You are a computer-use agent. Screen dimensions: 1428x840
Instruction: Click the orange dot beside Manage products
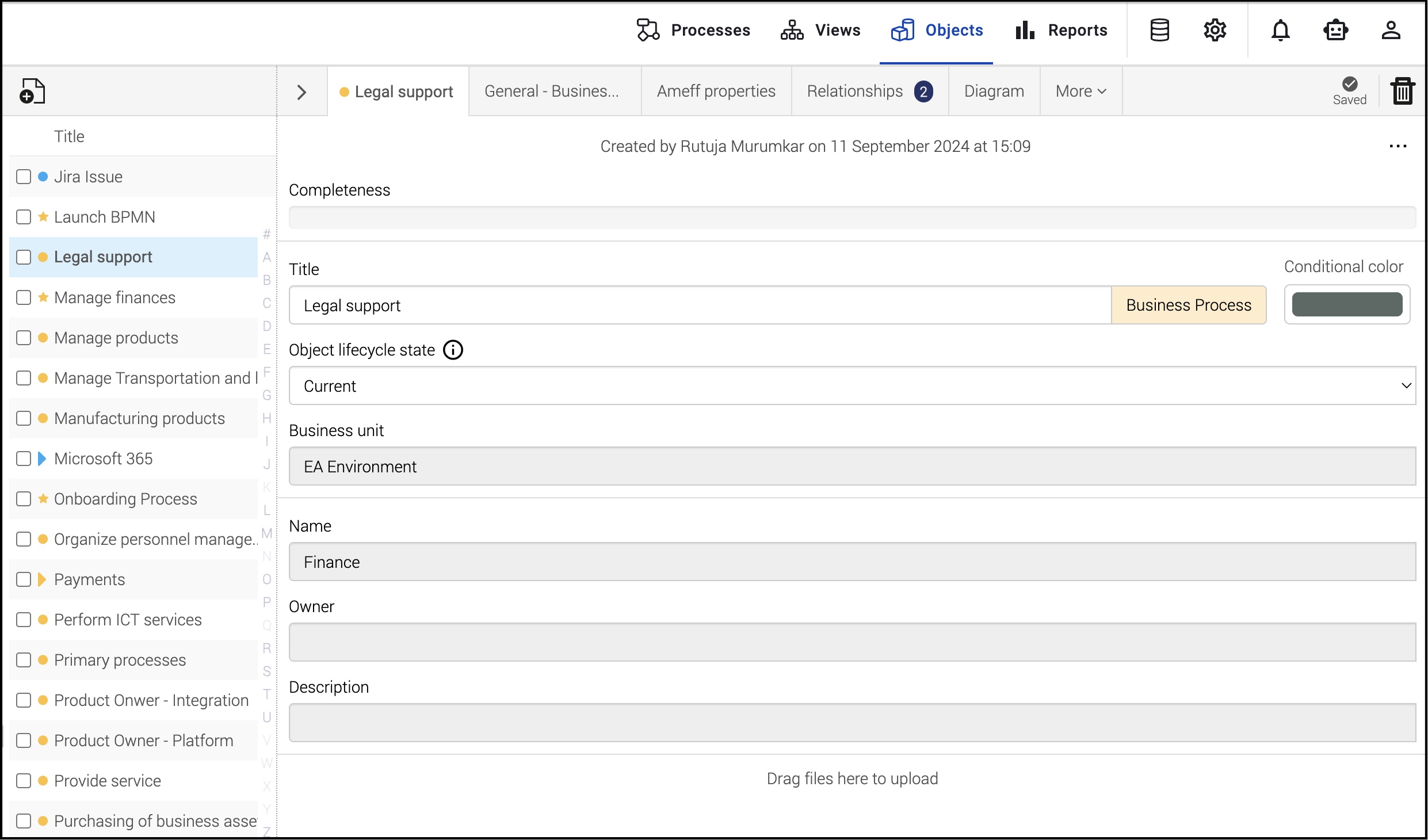[x=43, y=338]
